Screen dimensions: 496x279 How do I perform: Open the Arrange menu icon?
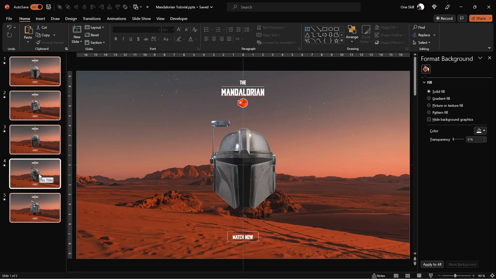[352, 29]
